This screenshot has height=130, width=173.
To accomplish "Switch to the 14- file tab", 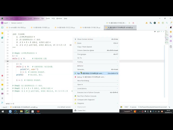I will coord(65,28).
